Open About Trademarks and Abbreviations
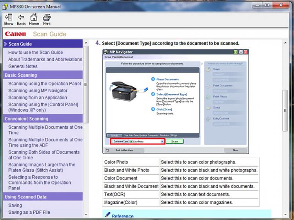Image resolution: width=294 pixels, height=220 pixels. (x=45, y=59)
